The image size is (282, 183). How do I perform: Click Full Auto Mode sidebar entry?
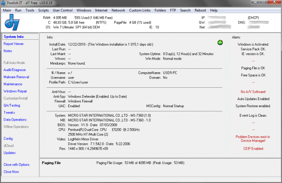(14, 63)
